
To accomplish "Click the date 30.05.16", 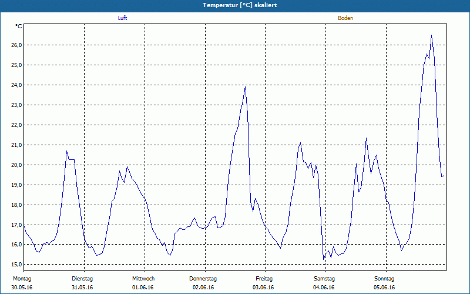I will coord(22,288).
